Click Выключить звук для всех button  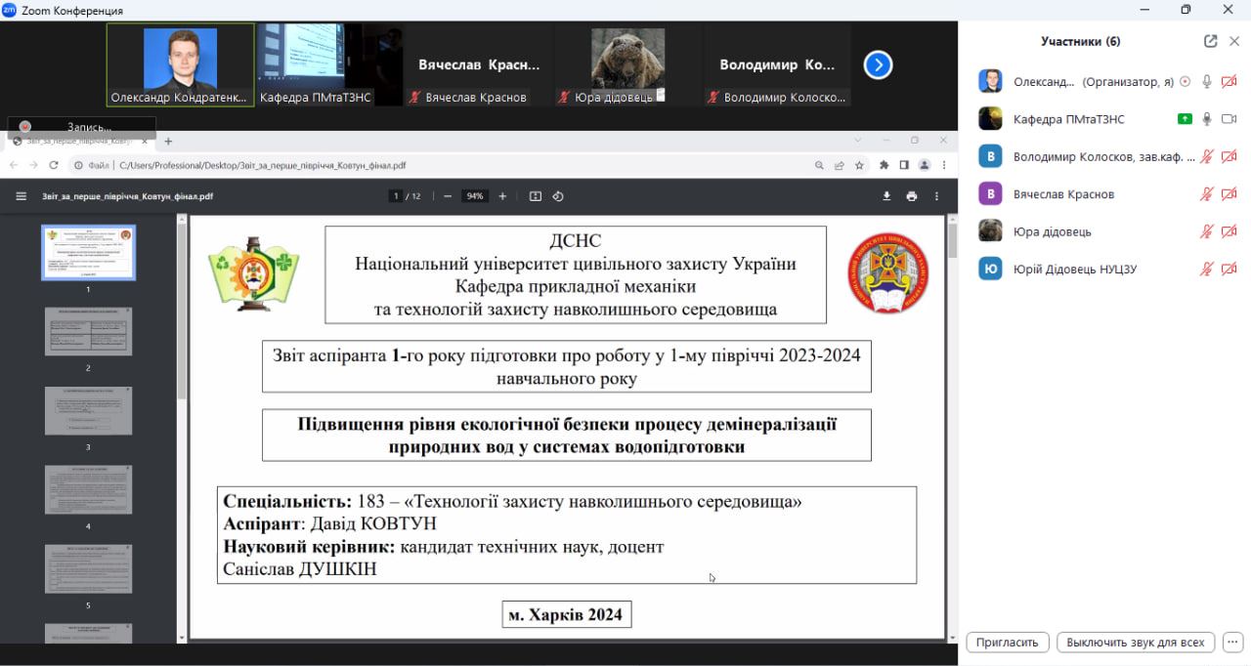[x=1135, y=643]
